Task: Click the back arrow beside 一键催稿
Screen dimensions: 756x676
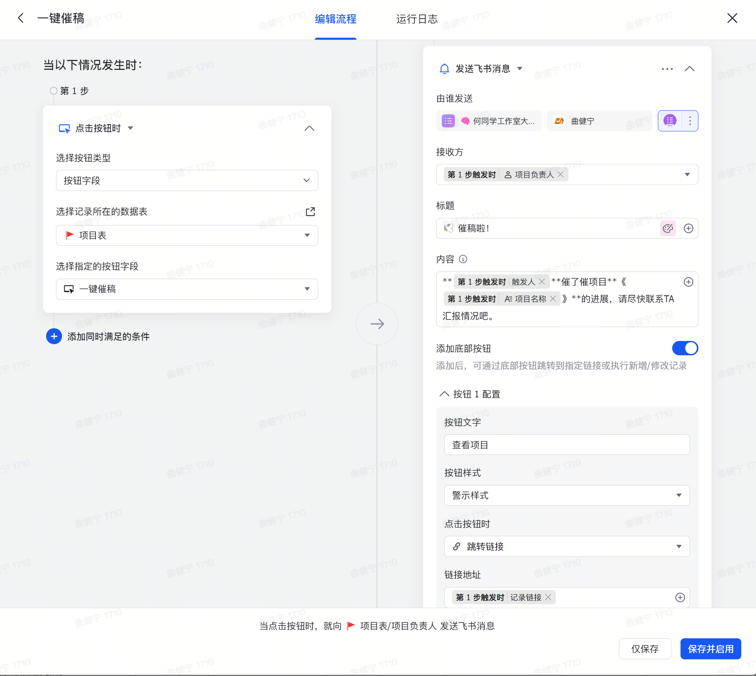Action: pos(21,18)
